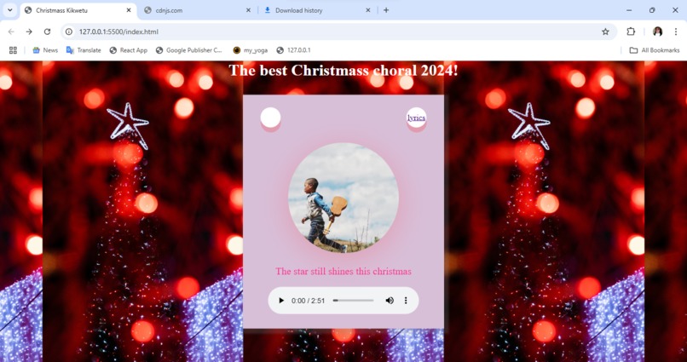Switch to the cdnjs.com tab
The height and width of the screenshot is (362, 687).
click(197, 10)
